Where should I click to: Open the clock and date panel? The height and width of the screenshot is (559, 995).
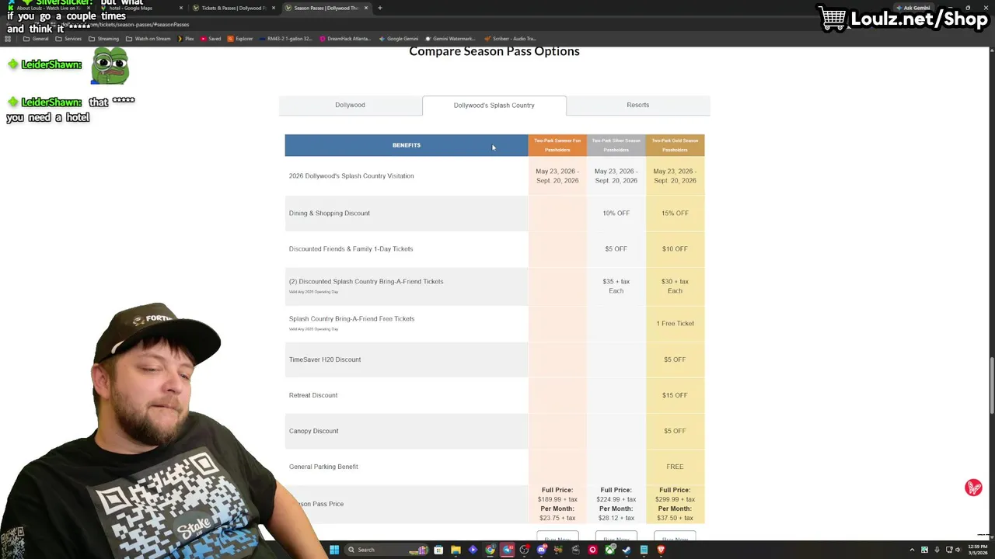coord(978,550)
